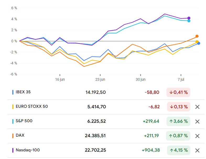The image size is (206, 159).
Task: Click the red 0,41 % change badge
Action: pyautogui.click(x=178, y=92)
